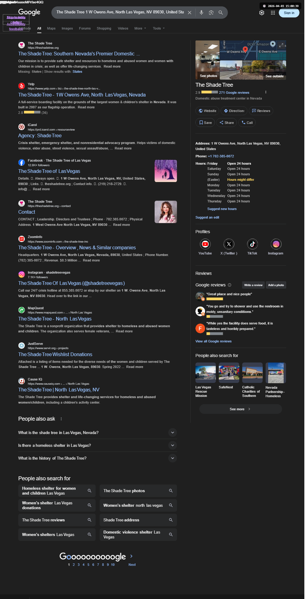Viewport: 308px width, 599px height.
Task: Click the Google logo
Action: click(29, 12)
